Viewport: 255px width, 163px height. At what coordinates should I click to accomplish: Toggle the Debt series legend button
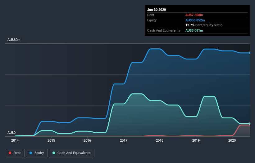click(15, 153)
